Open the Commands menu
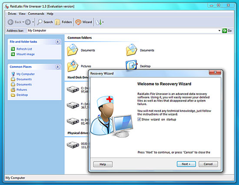239x185 pixels. point(36,14)
